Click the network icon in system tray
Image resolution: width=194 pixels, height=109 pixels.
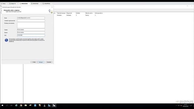pyautogui.click(x=179, y=105)
